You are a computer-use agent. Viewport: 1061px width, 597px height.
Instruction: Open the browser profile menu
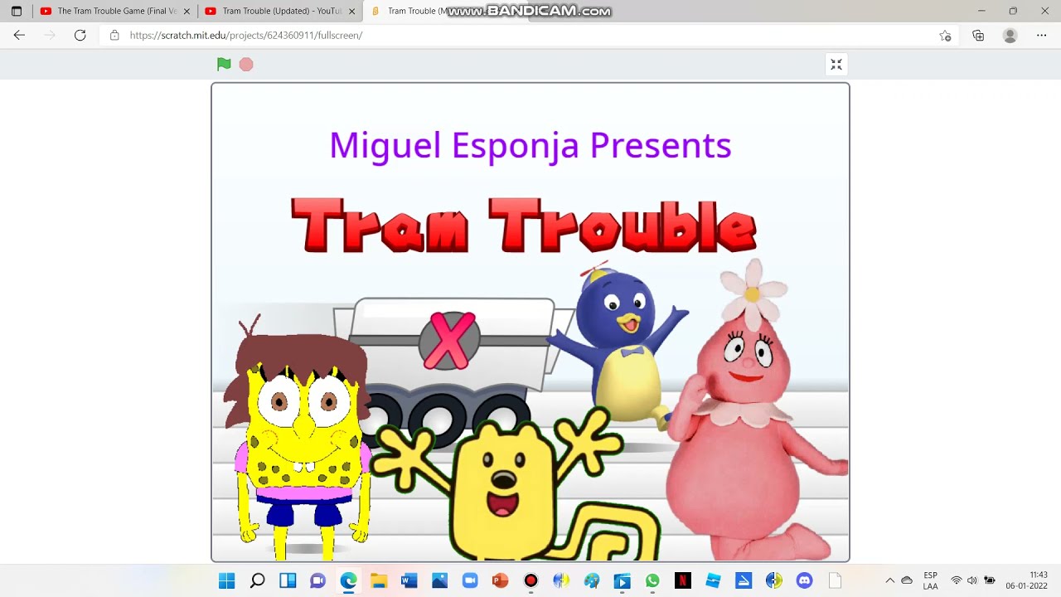(x=1010, y=36)
